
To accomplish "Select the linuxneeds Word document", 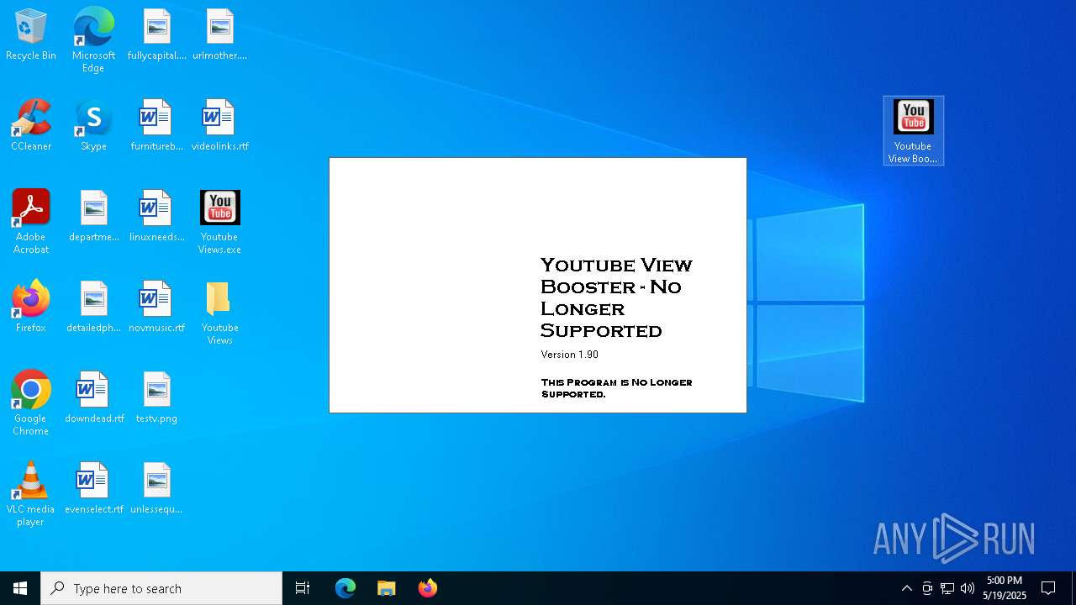I will pos(156,217).
